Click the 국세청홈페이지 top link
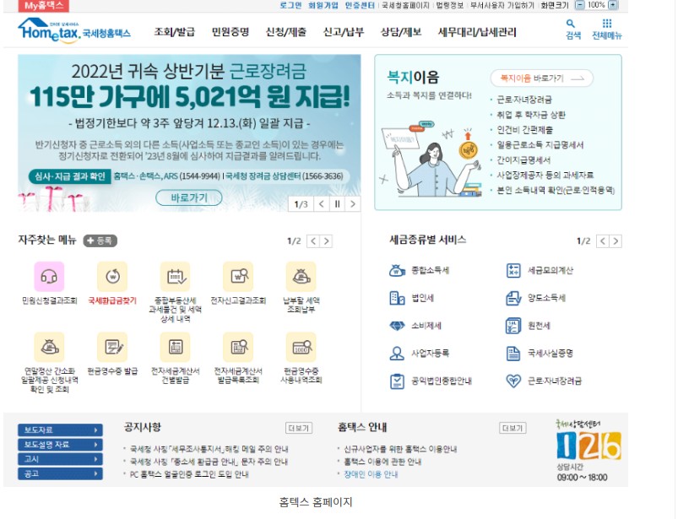Image resolution: width=678 pixels, height=519 pixels. tap(405, 5)
